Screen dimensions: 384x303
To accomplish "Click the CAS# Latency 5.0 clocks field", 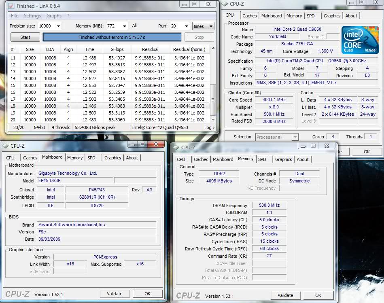I will (x=269, y=220).
